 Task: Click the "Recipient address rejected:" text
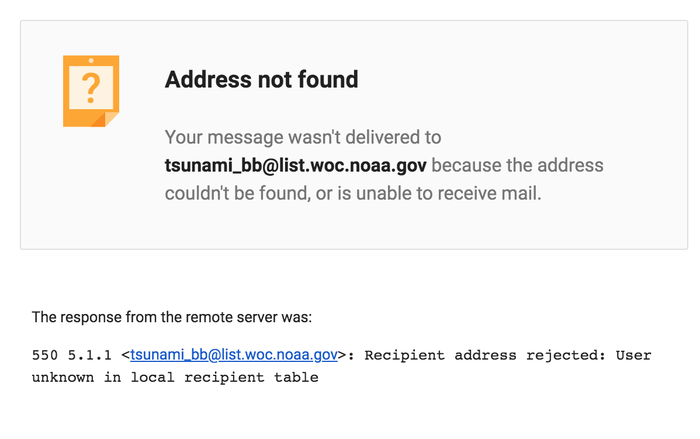coord(486,356)
